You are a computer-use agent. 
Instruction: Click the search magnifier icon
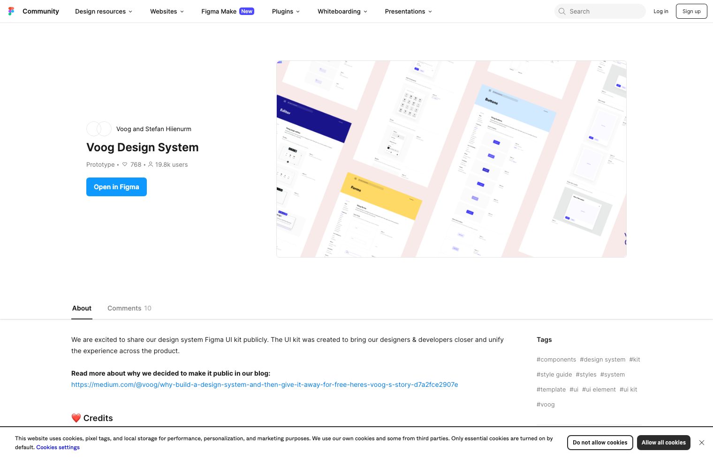click(x=562, y=11)
